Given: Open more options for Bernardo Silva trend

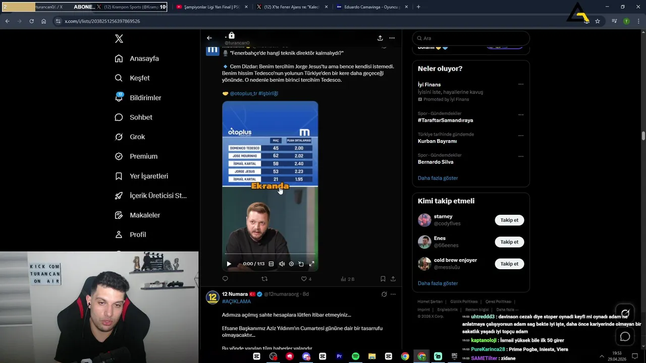Looking at the screenshot, I should [521, 156].
